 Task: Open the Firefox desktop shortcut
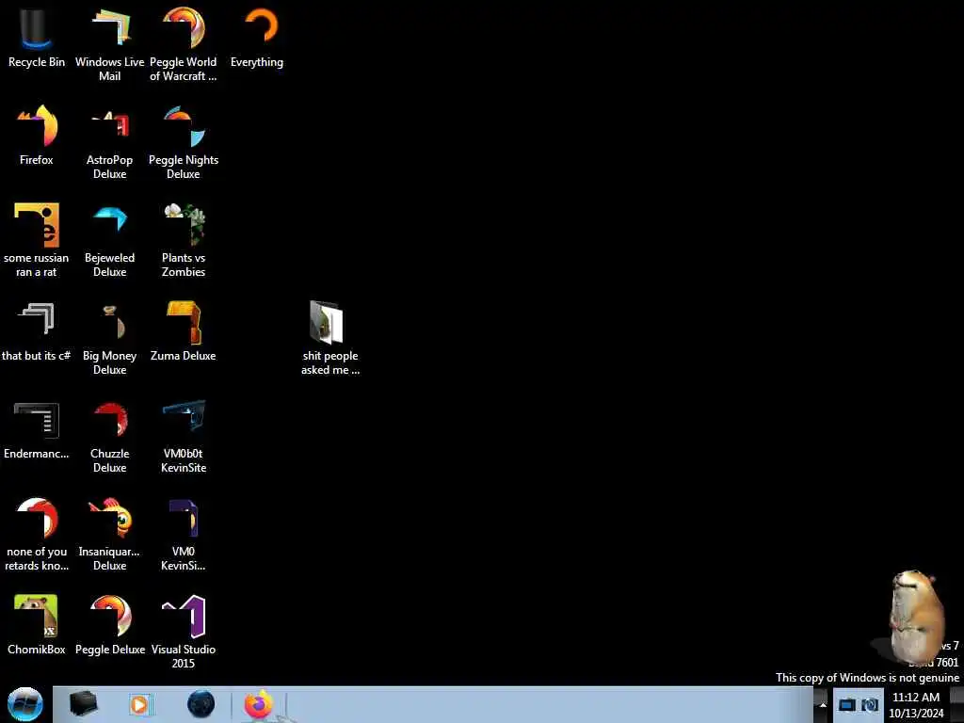[37, 136]
